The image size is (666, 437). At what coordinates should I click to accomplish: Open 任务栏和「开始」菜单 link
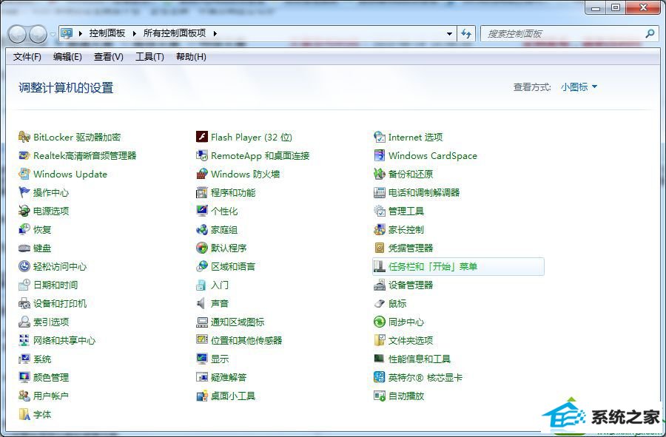[x=433, y=266]
